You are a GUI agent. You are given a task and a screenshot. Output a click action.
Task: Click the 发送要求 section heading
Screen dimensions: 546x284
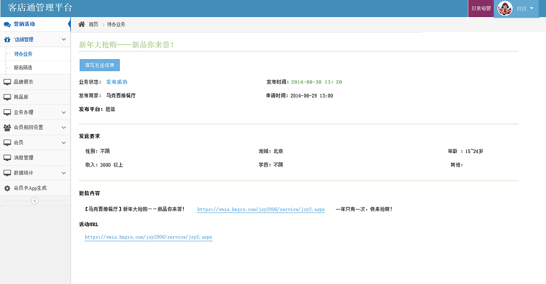click(90, 136)
